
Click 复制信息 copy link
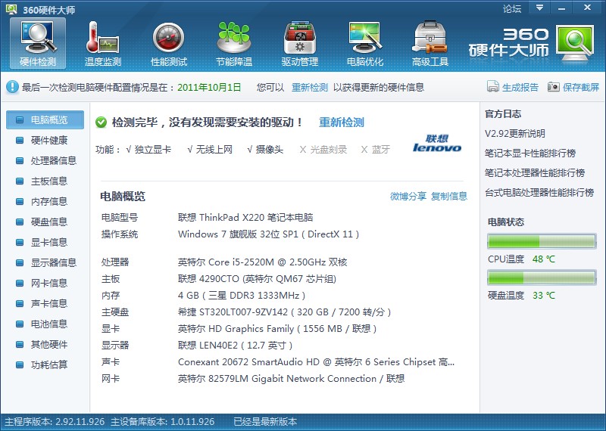(x=449, y=197)
